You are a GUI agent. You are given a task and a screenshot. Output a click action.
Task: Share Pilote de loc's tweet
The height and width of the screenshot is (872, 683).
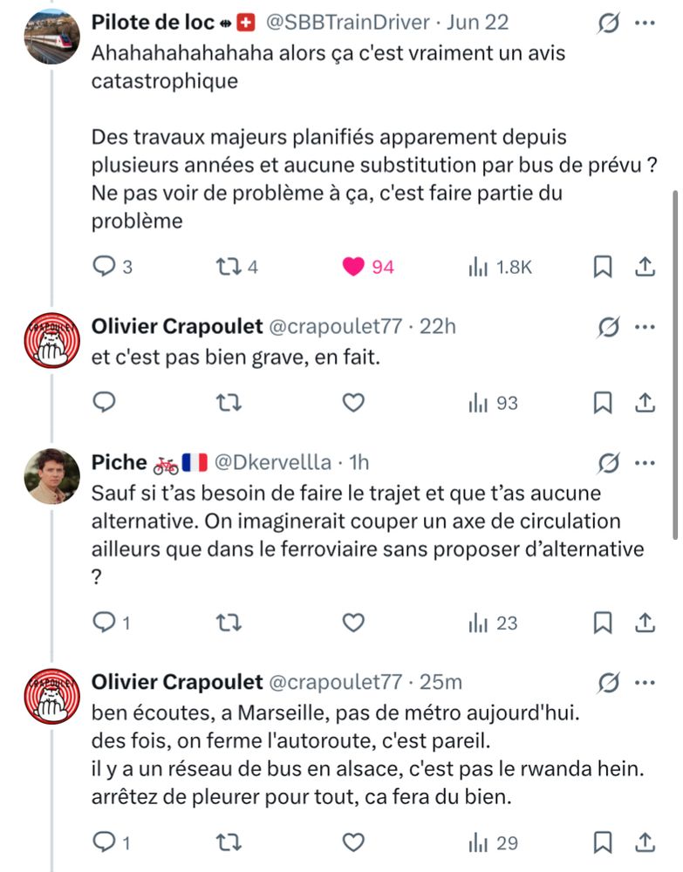click(x=645, y=267)
